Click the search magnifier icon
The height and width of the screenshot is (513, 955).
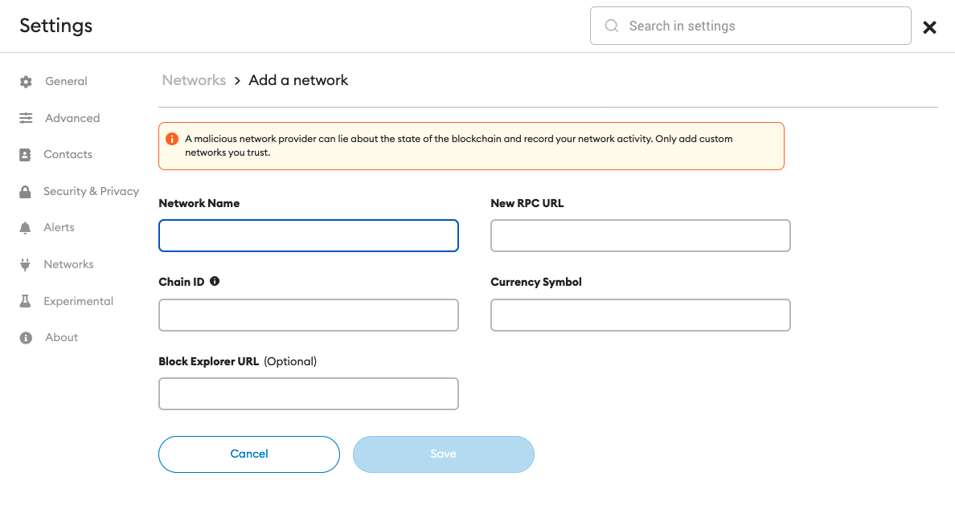point(612,26)
